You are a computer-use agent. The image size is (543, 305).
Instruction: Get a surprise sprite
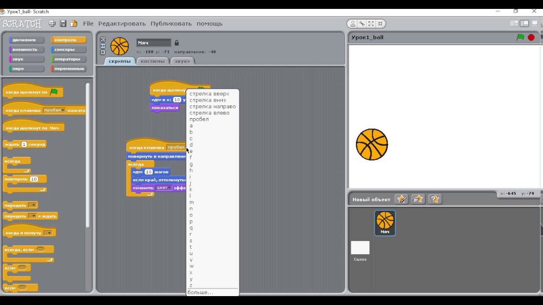[434, 199]
